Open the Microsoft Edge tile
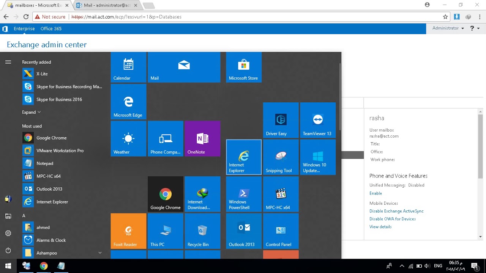This screenshot has width=486, height=273. [128, 102]
